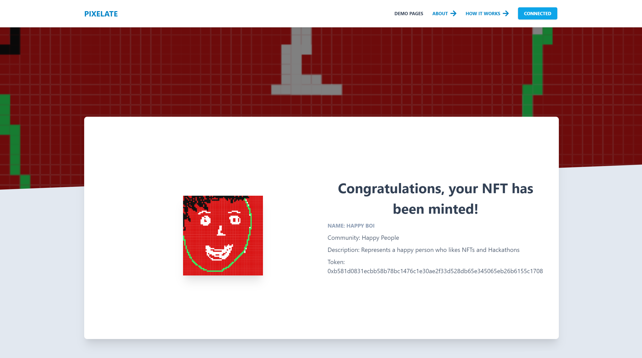Select the 'NAME: HAPPY BOI' label
This screenshot has height=358, width=642.
pos(351,226)
